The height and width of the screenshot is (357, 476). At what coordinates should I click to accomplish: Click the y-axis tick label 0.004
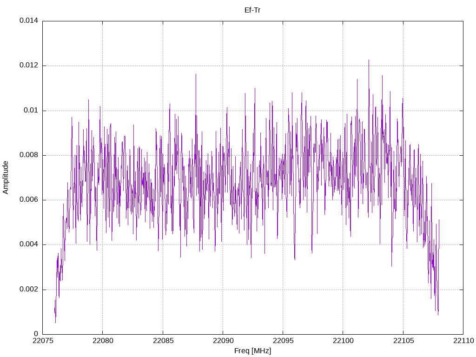(x=29, y=245)
